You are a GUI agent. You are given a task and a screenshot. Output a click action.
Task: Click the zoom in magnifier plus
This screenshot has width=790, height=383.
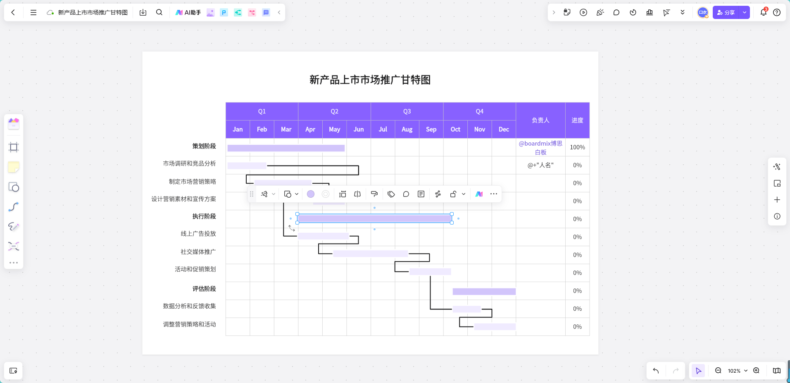757,371
